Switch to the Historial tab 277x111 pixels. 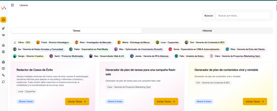207,31
